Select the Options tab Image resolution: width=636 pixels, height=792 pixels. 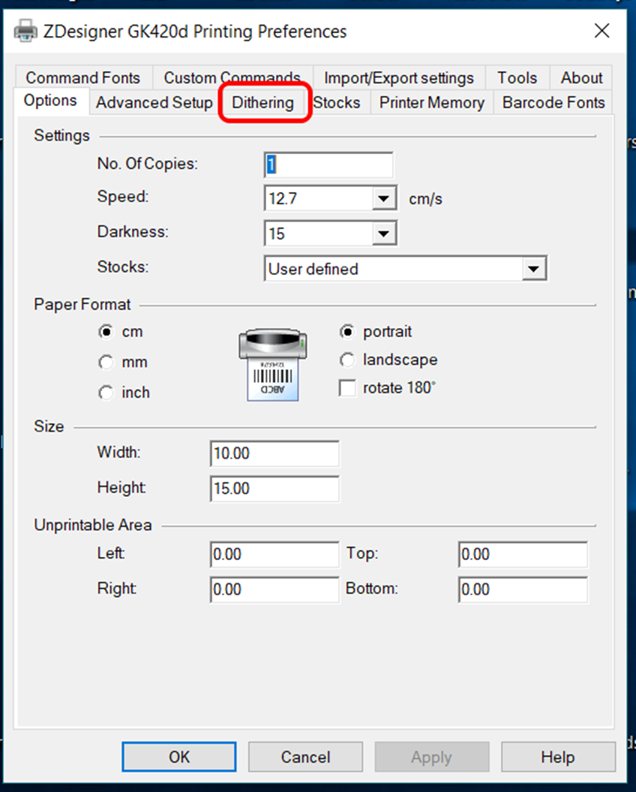point(50,101)
